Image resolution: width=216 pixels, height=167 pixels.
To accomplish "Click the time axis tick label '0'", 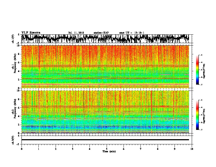I will pos(22,149).
